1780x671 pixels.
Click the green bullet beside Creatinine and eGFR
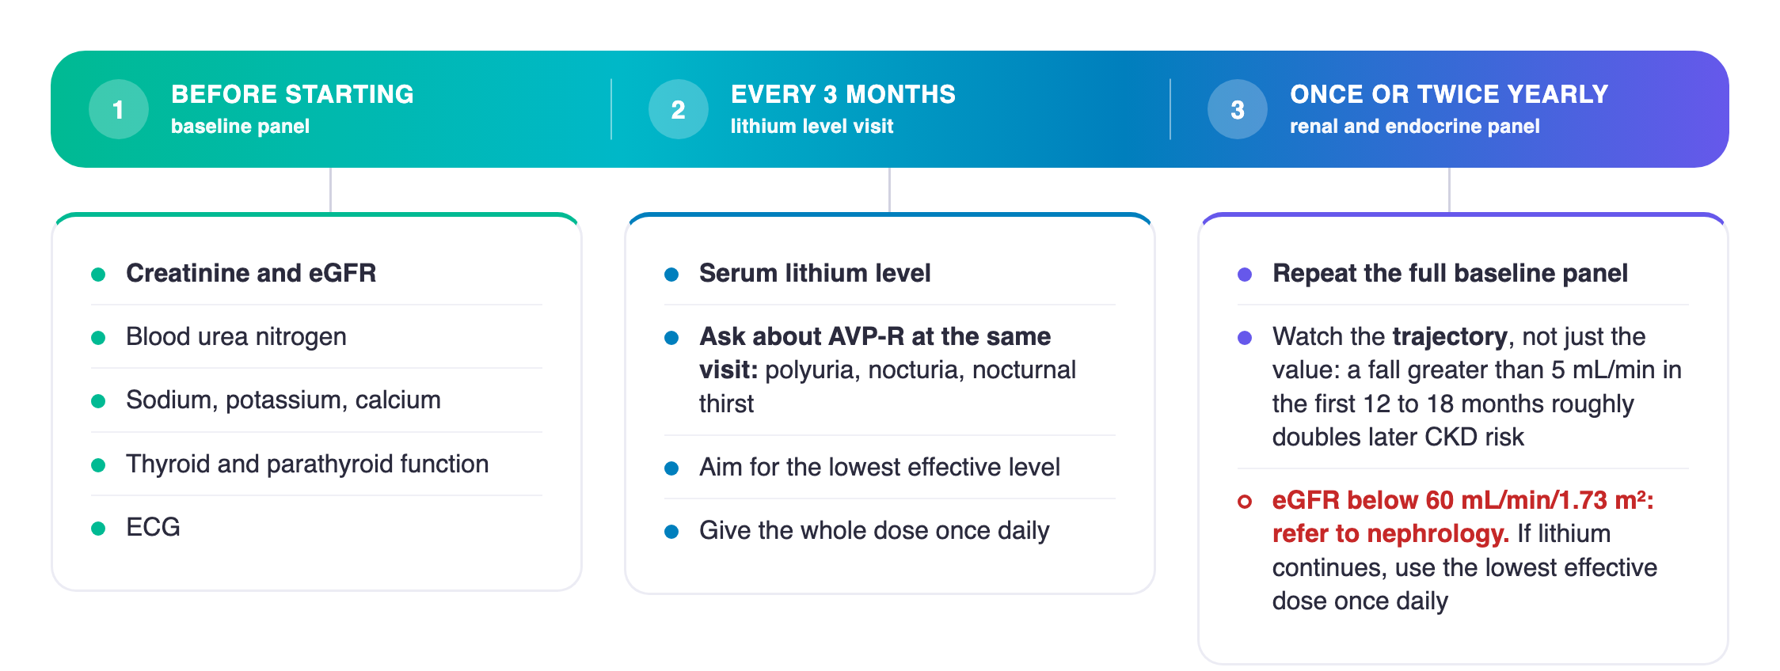(x=98, y=275)
